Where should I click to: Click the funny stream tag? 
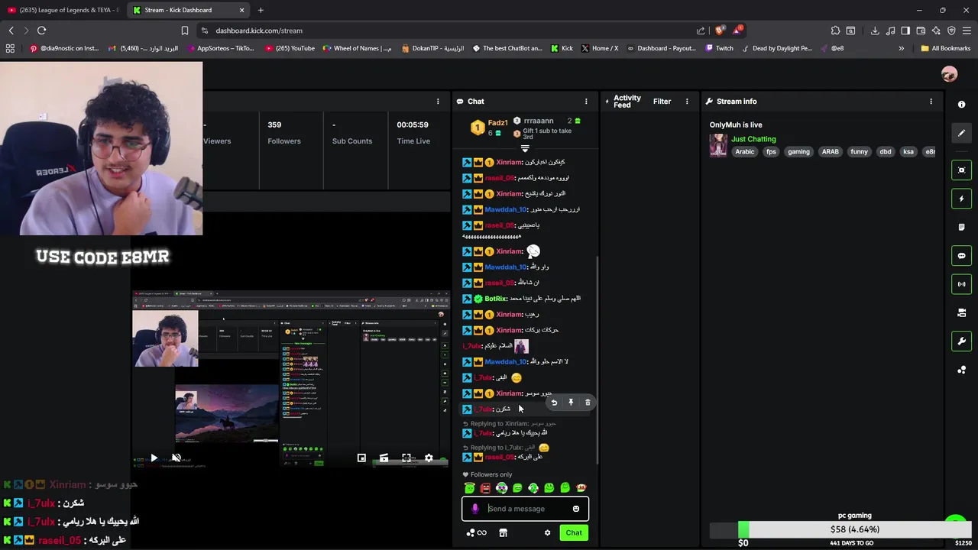pyautogui.click(x=859, y=152)
